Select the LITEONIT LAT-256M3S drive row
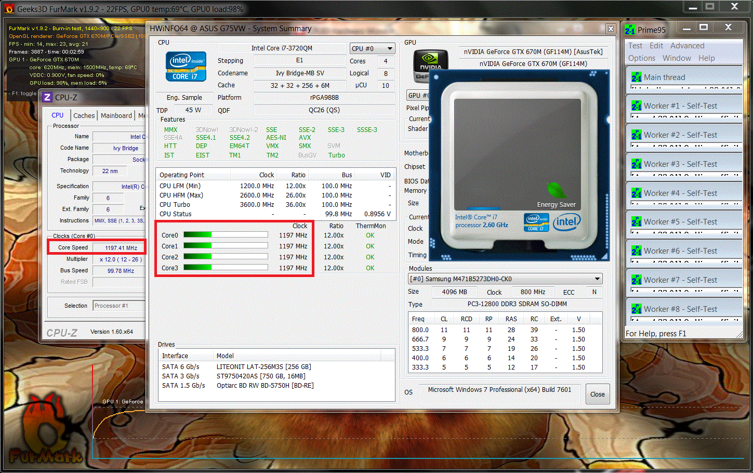The height and width of the screenshot is (473, 753). point(276,367)
